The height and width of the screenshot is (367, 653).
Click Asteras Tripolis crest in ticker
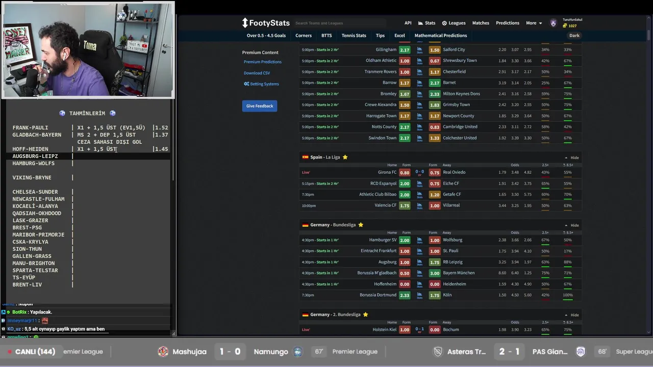coord(438,352)
